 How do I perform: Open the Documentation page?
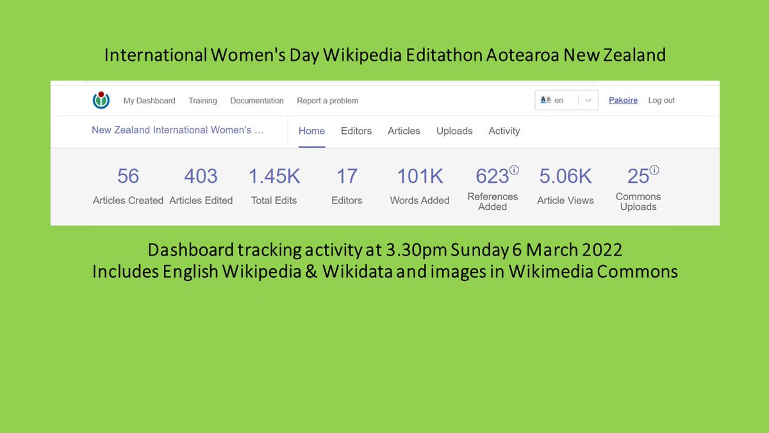click(257, 101)
